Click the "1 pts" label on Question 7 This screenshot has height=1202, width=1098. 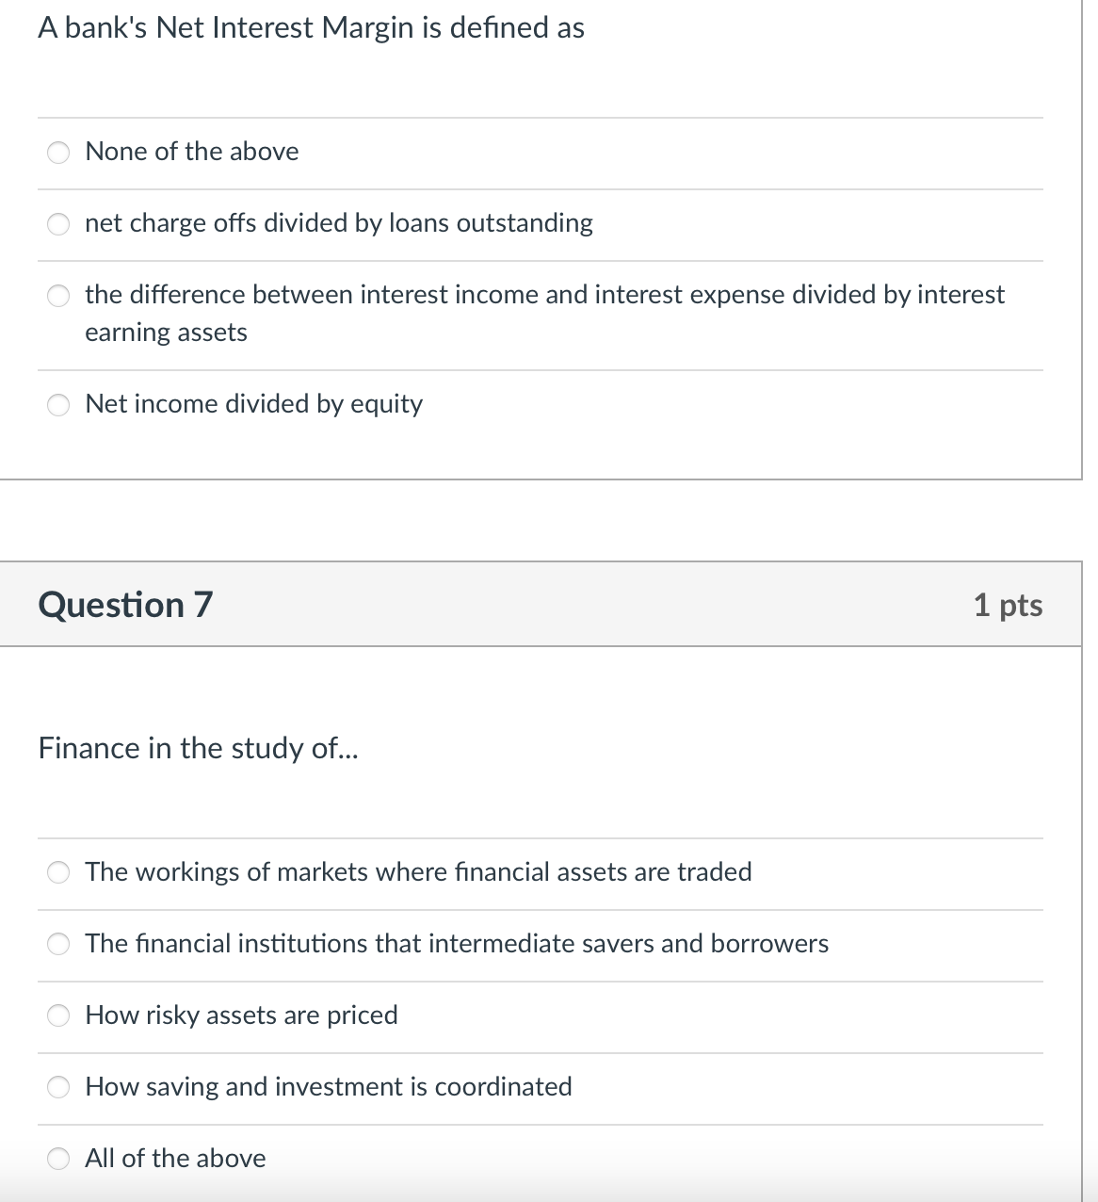tap(1009, 605)
